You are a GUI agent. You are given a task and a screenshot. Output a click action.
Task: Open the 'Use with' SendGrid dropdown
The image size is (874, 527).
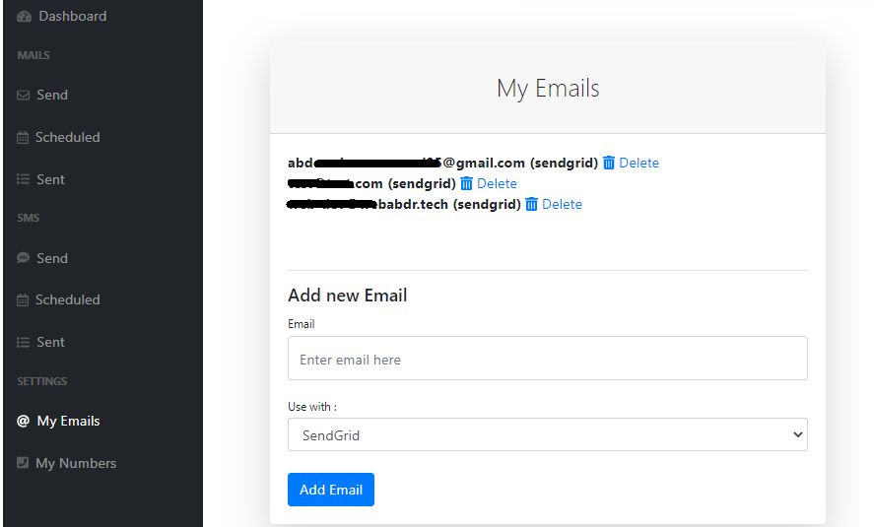pos(547,434)
